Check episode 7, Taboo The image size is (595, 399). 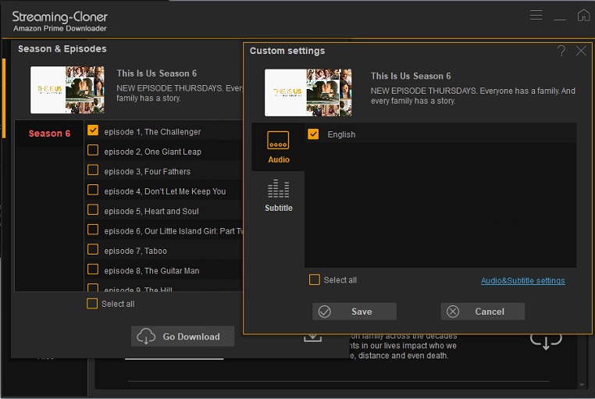point(93,249)
